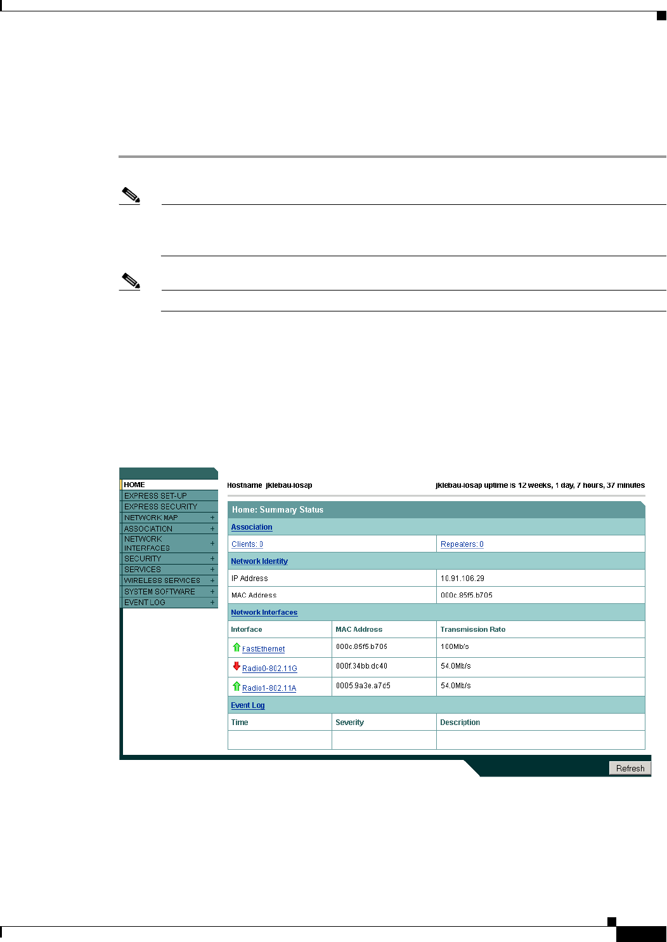Open the Clients: 0 link

[x=247, y=544]
